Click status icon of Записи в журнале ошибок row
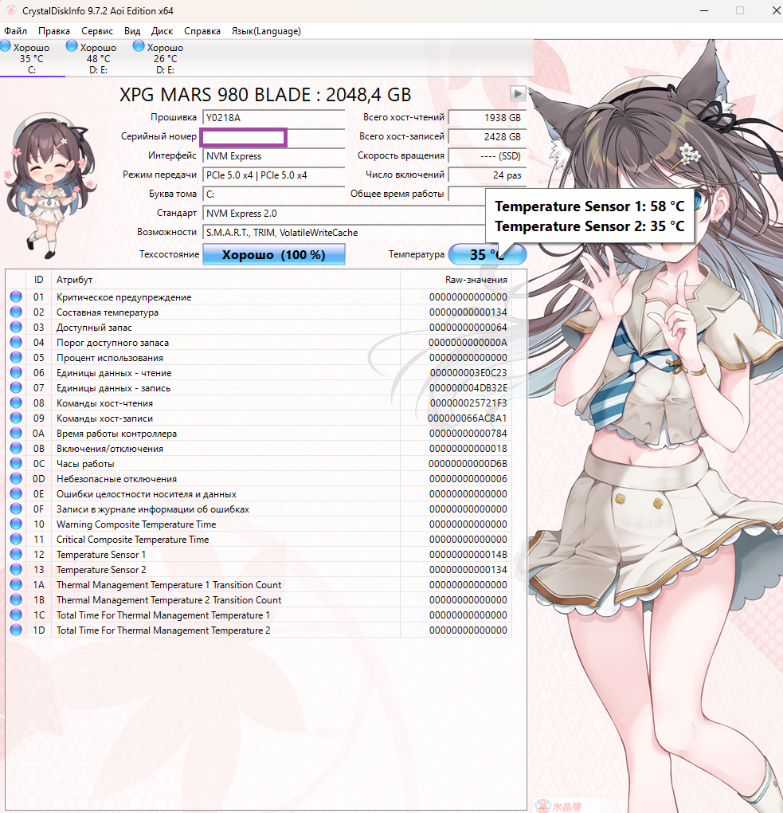783x813 pixels. click(x=16, y=509)
